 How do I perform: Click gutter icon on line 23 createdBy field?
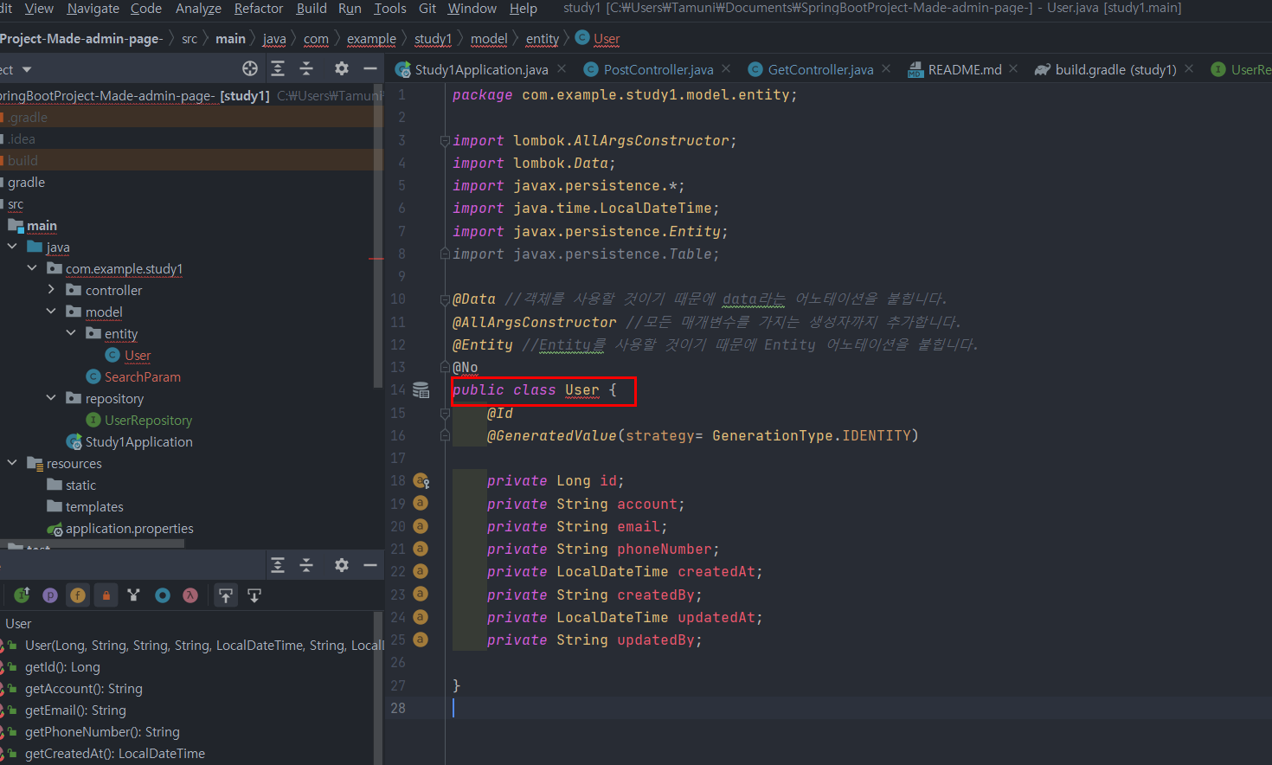(x=421, y=595)
